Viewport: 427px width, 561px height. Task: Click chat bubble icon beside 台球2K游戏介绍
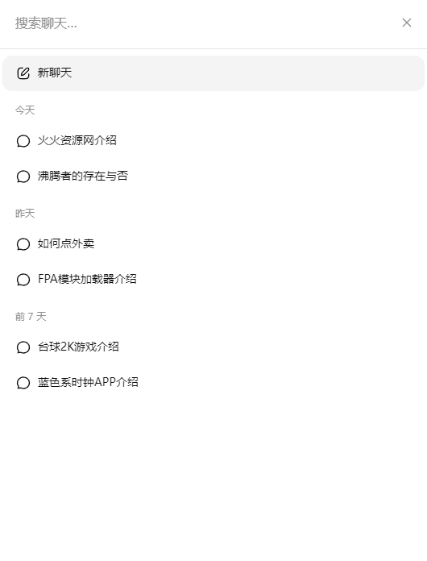click(x=23, y=347)
